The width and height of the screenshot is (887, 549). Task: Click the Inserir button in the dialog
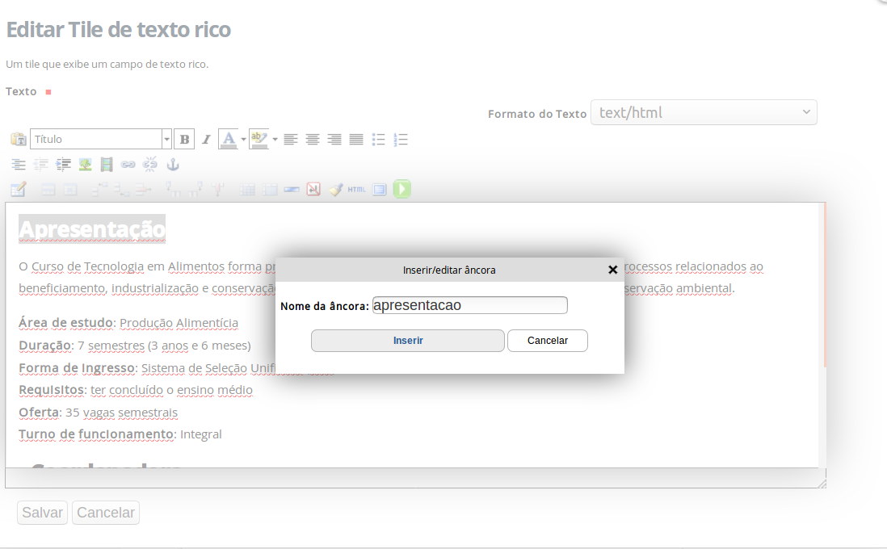pyautogui.click(x=408, y=341)
